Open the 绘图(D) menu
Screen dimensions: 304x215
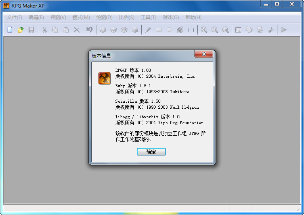(104, 17)
